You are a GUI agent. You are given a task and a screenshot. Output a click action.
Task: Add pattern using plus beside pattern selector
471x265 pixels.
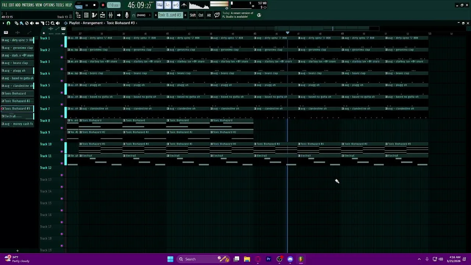185,15
